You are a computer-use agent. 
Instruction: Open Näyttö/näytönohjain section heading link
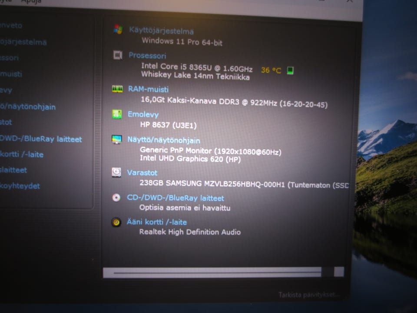[164, 140]
